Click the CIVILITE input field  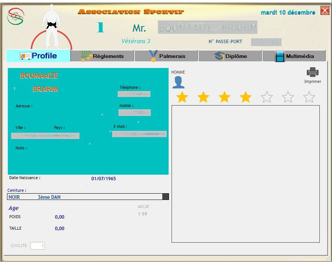tap(38, 246)
